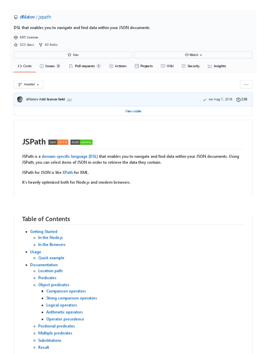
Task: Click the MIT License scale icon
Action: (16, 37)
